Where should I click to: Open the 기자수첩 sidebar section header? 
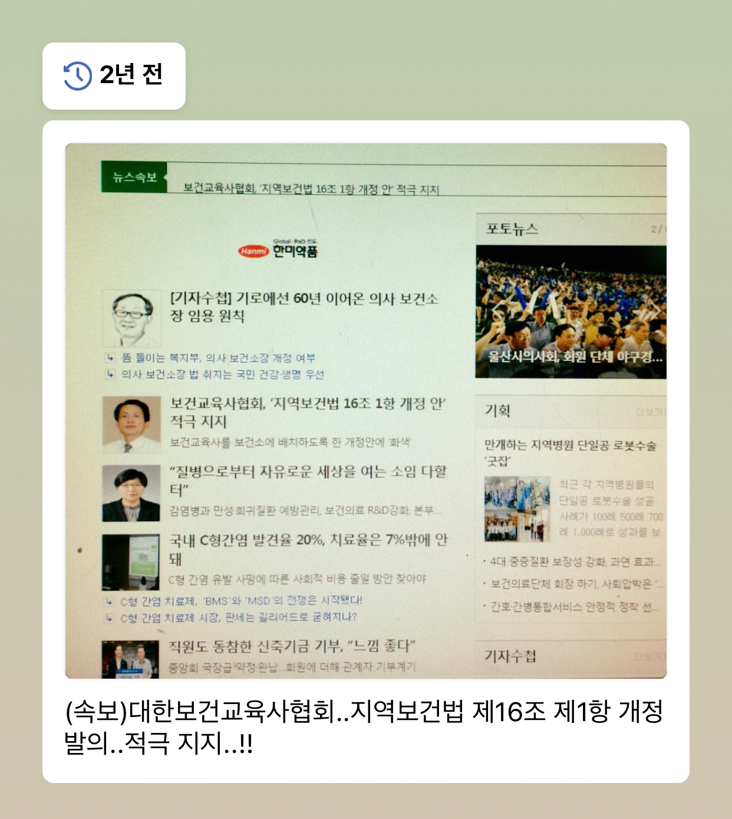(510, 656)
